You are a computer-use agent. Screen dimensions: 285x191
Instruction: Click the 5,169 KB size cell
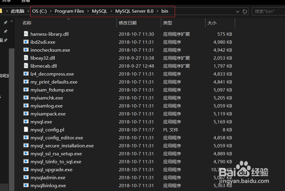coord(223,122)
